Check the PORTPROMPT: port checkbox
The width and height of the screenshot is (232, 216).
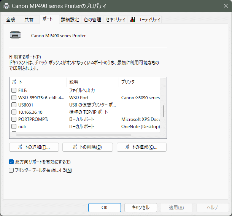(14, 119)
